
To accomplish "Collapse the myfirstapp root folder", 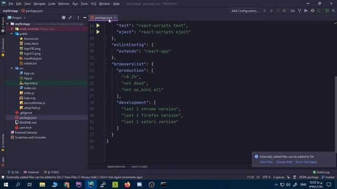I will 7,24.
